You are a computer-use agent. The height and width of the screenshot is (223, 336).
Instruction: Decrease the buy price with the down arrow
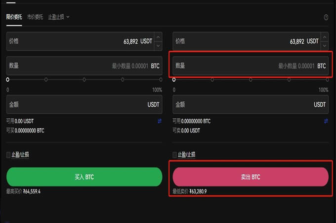(x=158, y=46)
